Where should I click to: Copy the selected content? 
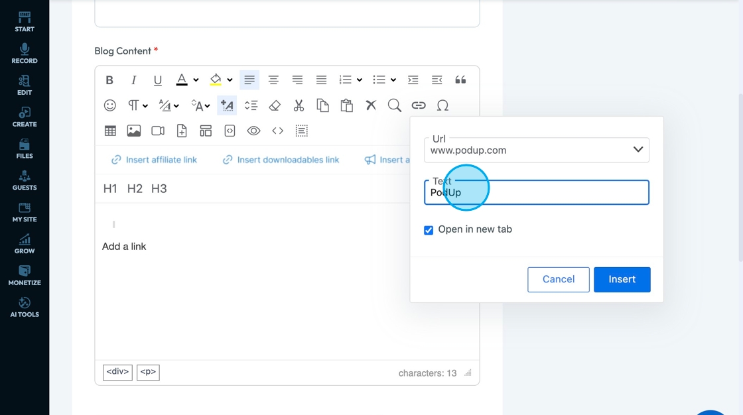click(x=322, y=105)
